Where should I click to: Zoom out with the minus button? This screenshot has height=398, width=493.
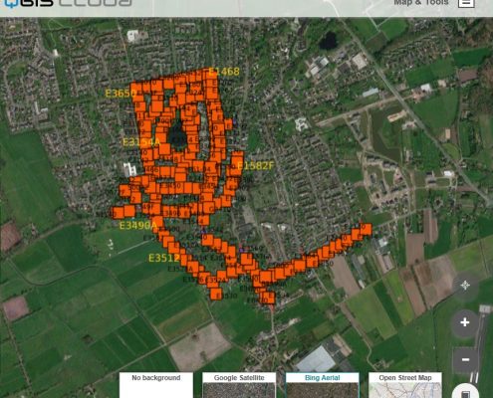[465, 360]
